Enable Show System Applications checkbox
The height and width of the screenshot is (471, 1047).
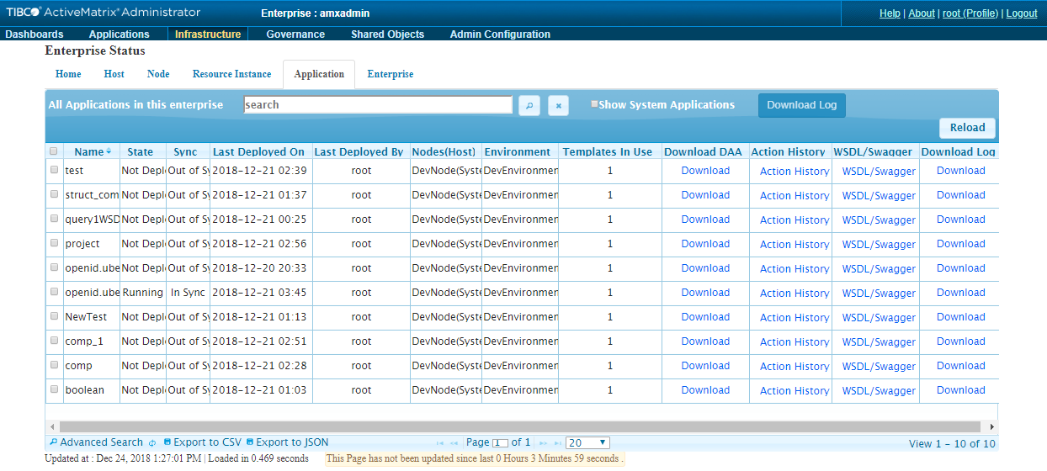click(594, 104)
